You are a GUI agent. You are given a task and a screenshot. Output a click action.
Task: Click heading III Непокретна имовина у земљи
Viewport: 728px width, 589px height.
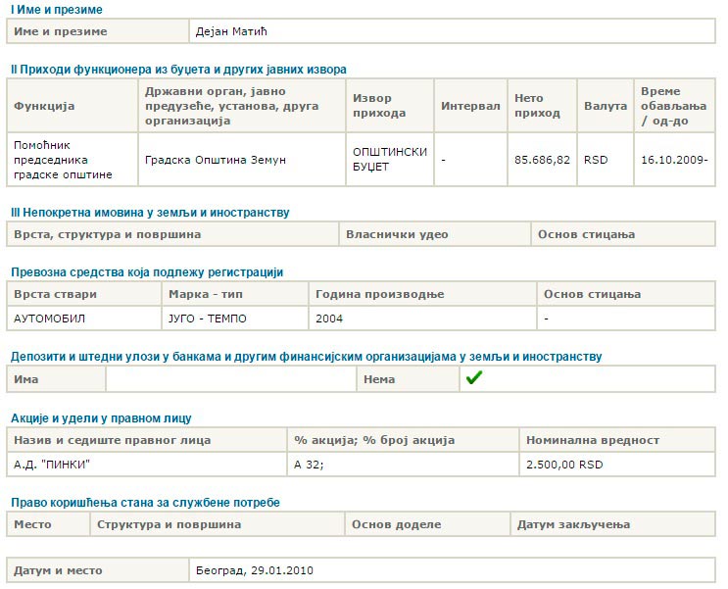click(x=149, y=213)
